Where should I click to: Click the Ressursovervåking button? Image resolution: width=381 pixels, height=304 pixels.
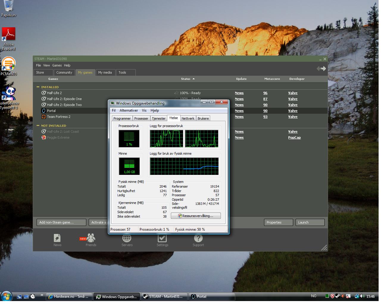point(196,216)
